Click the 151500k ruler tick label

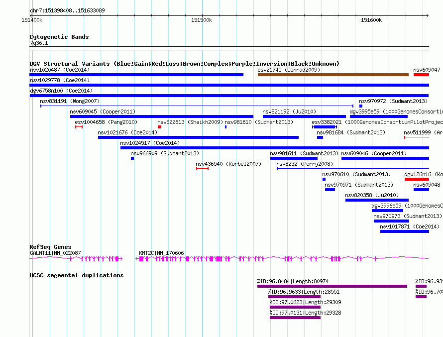(x=202, y=20)
